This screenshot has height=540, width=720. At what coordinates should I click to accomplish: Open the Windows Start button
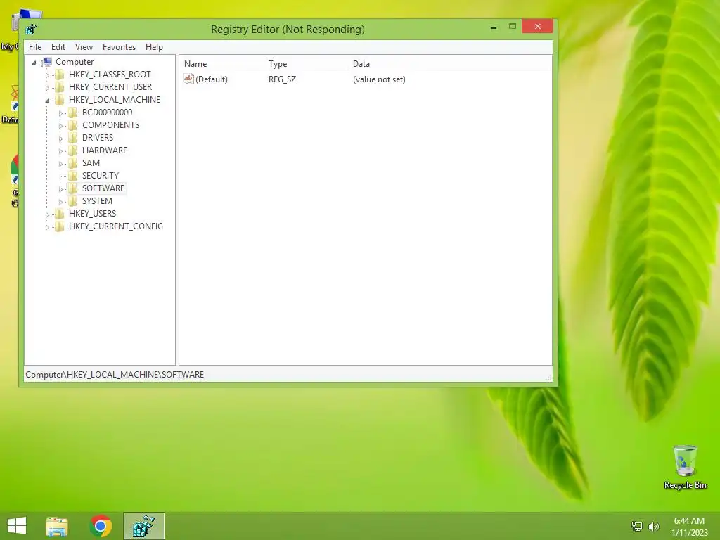click(x=17, y=526)
